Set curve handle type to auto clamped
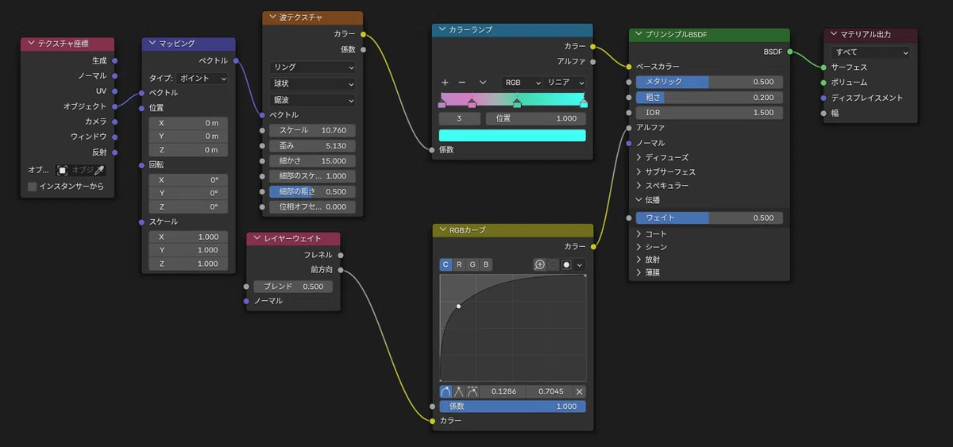The image size is (953, 447). [x=473, y=391]
